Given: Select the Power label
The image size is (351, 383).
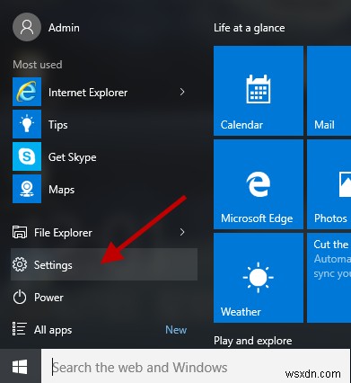Looking at the screenshot, I should click(x=48, y=298).
